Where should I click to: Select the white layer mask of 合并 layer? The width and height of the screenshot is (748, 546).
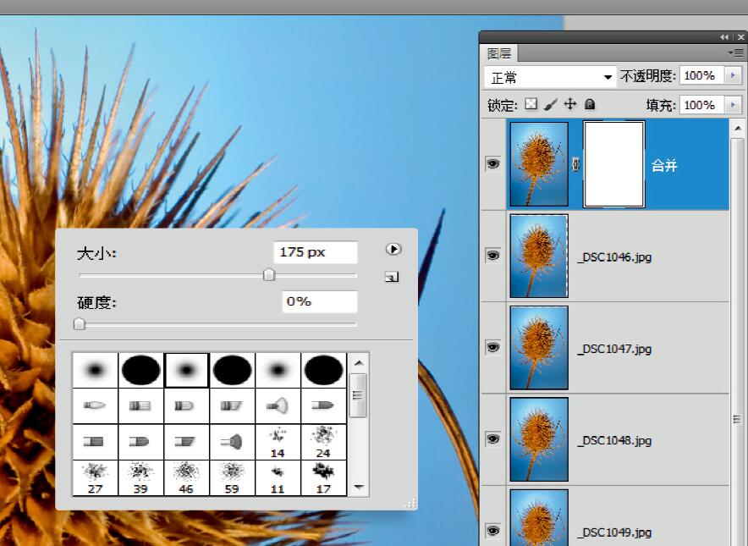614,164
